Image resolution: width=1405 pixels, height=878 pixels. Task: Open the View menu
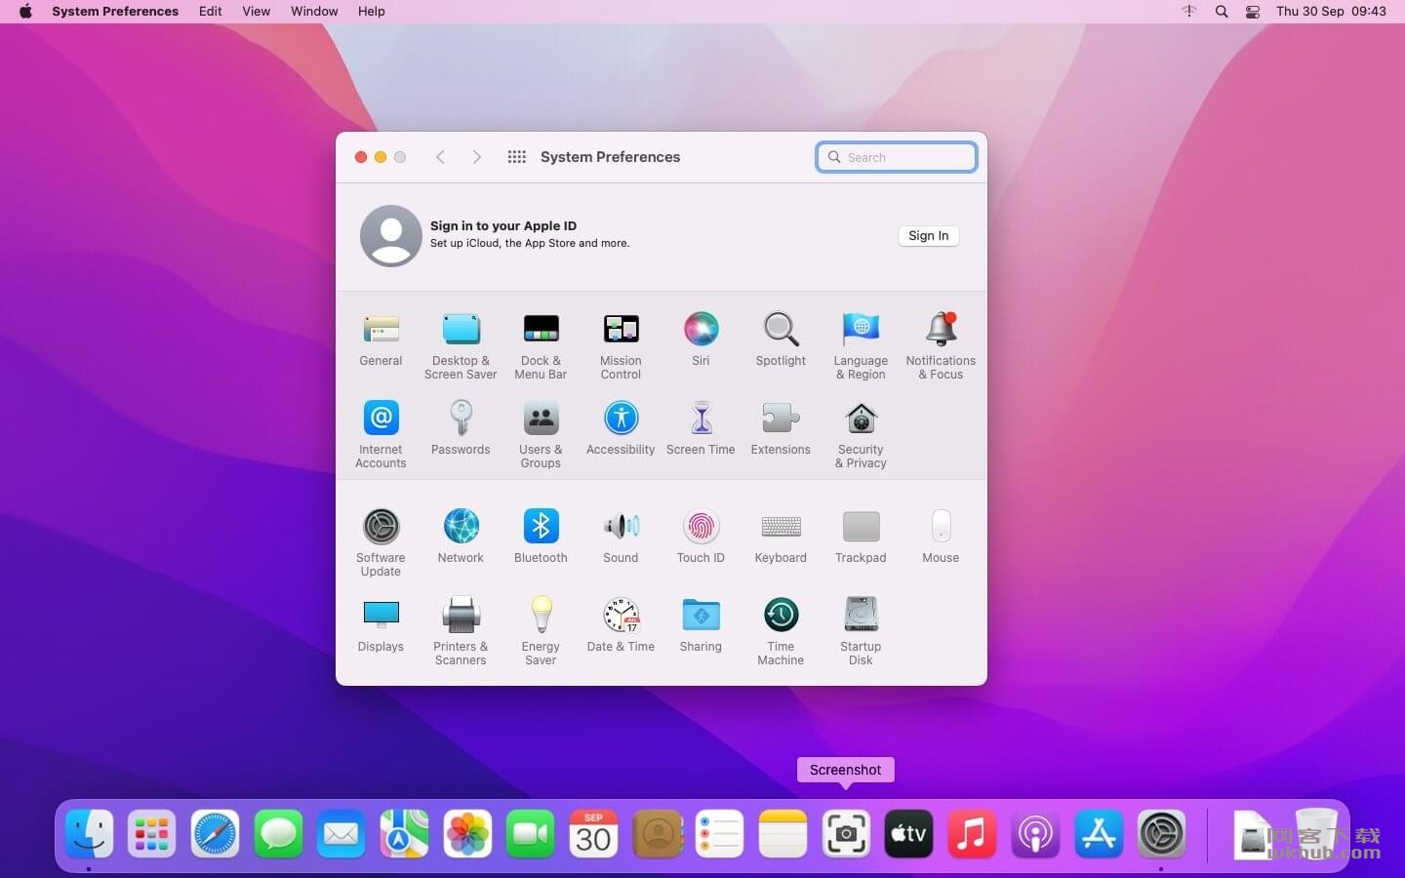pyautogui.click(x=256, y=12)
